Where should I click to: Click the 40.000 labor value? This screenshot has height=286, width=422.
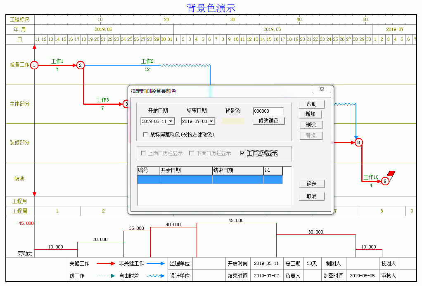click(173, 225)
